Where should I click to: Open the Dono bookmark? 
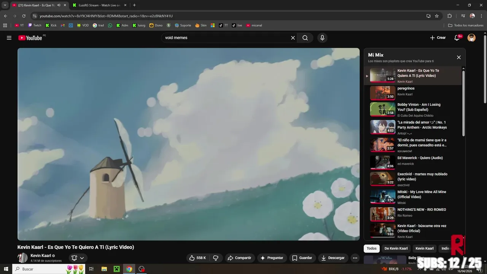coord(156,25)
